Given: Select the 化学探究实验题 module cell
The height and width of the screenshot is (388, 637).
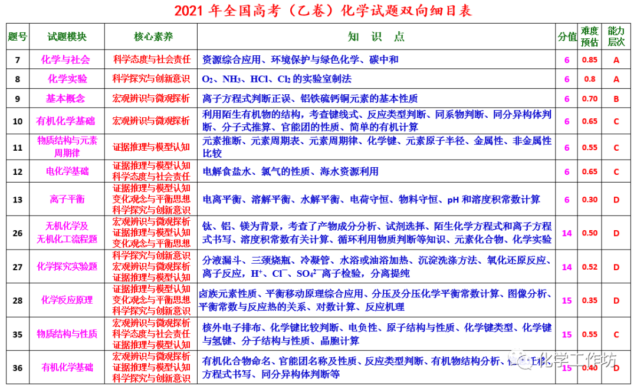Looking at the screenshot, I should [67, 266].
